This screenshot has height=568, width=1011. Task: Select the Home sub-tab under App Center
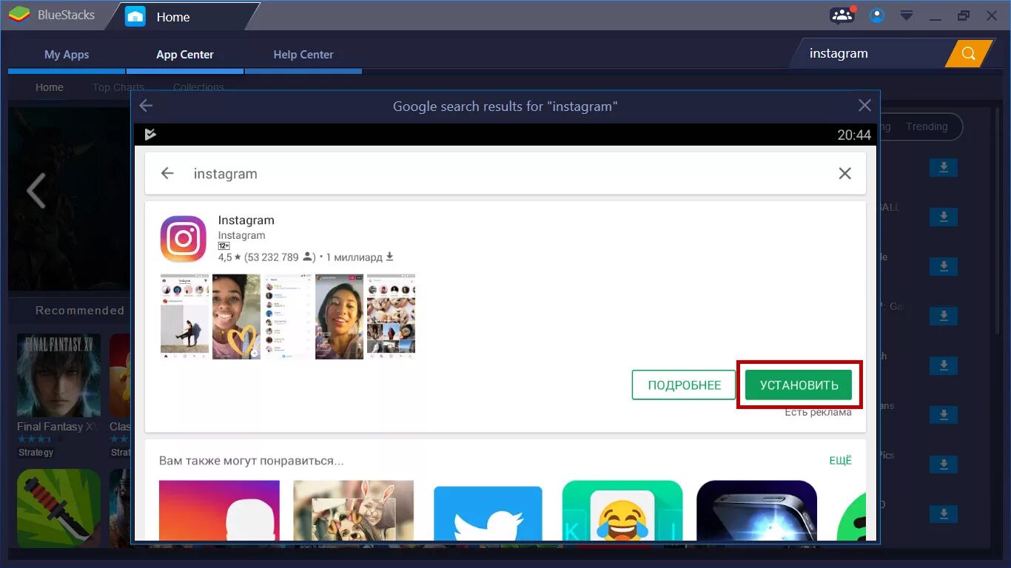click(x=50, y=87)
